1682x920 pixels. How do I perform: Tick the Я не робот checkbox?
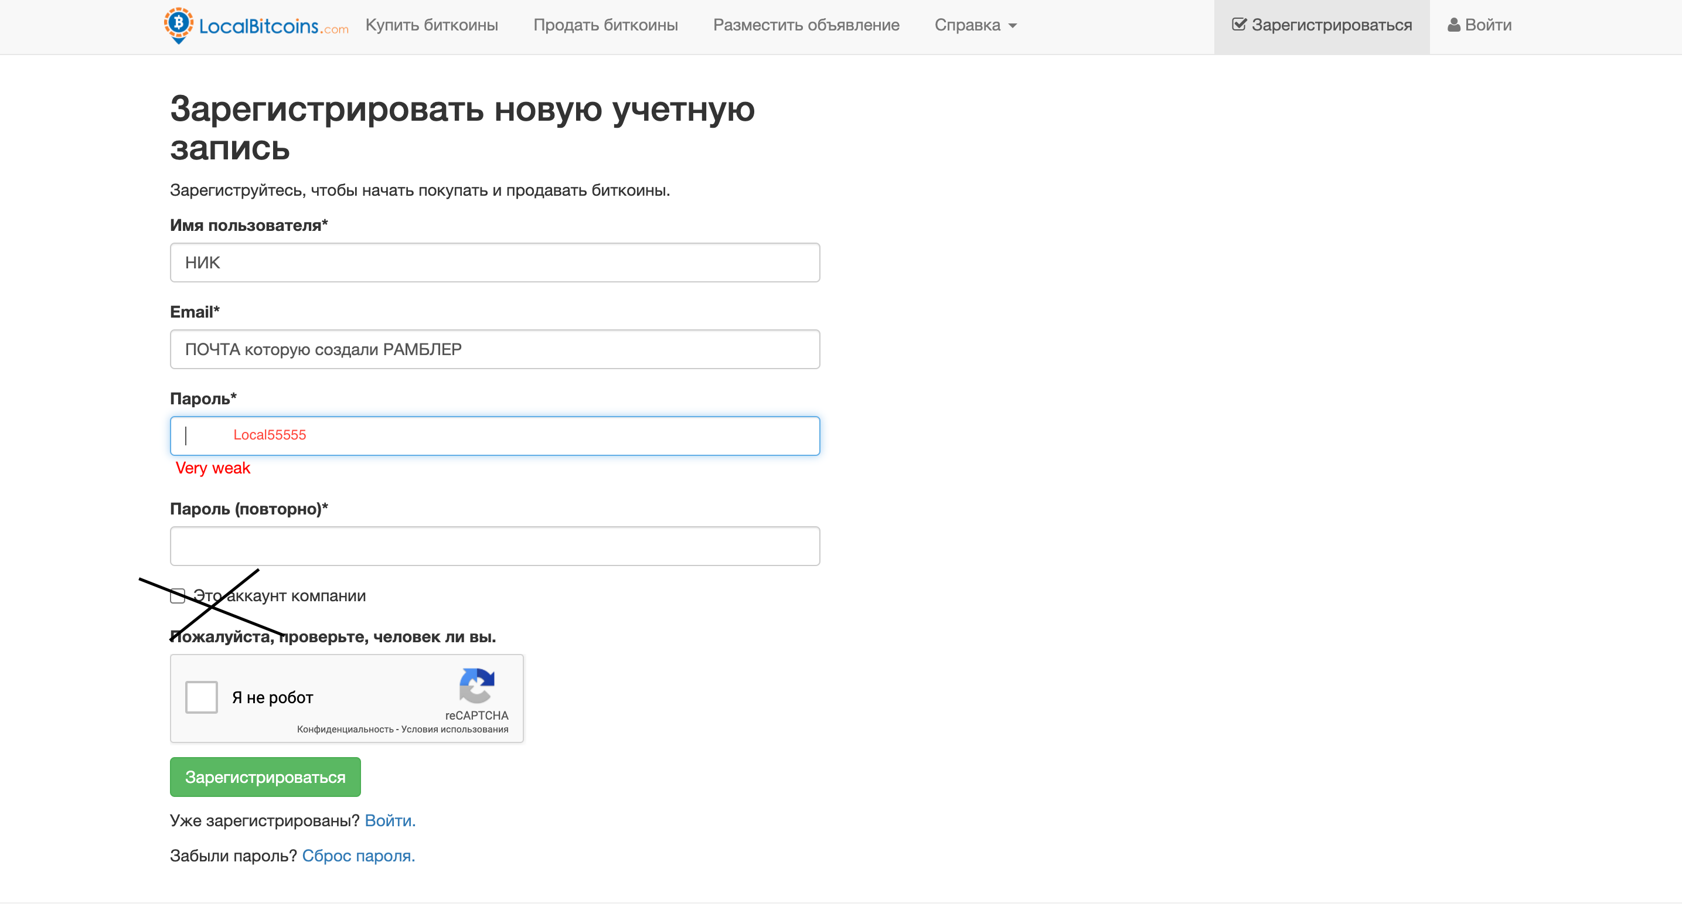201,697
